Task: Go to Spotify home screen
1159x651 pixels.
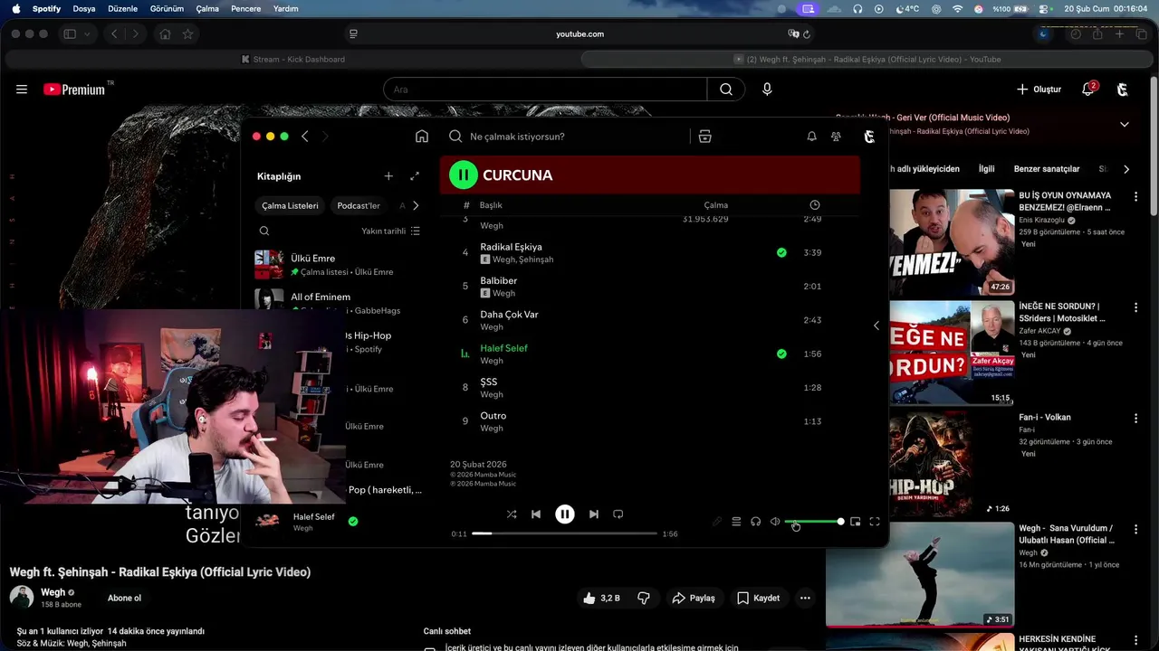Action: (x=422, y=137)
